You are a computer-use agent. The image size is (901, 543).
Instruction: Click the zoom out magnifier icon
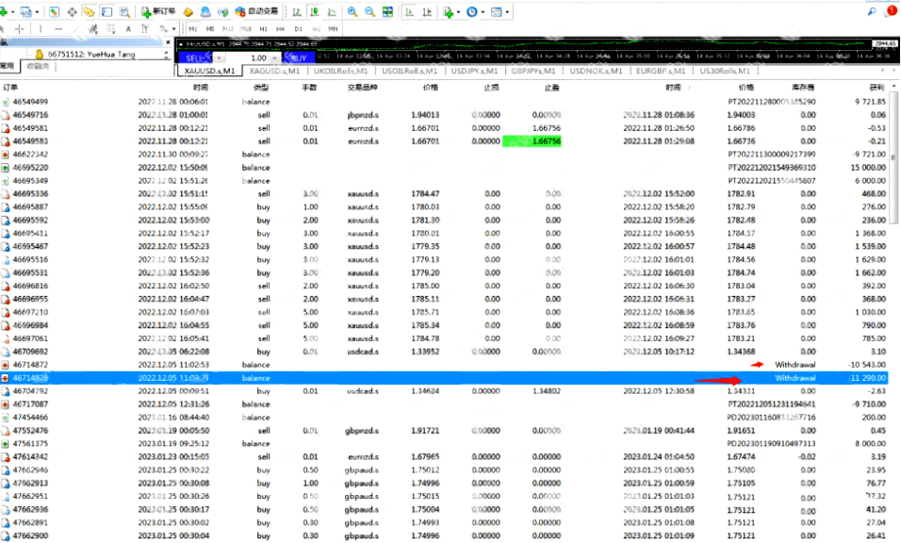pos(370,11)
